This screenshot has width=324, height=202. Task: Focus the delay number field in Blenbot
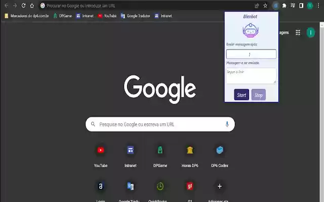[251, 54]
